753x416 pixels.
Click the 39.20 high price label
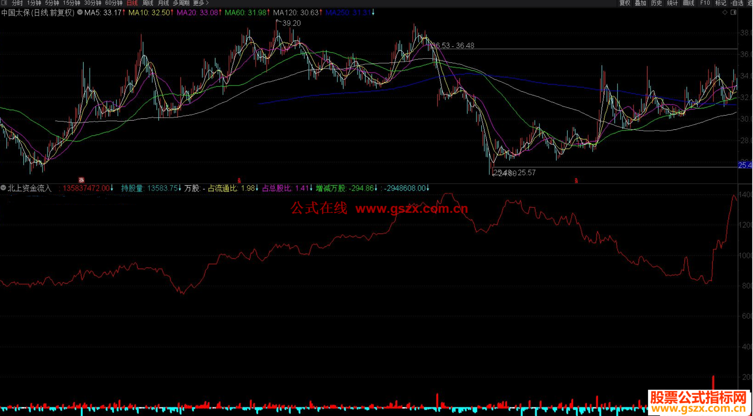click(x=292, y=23)
